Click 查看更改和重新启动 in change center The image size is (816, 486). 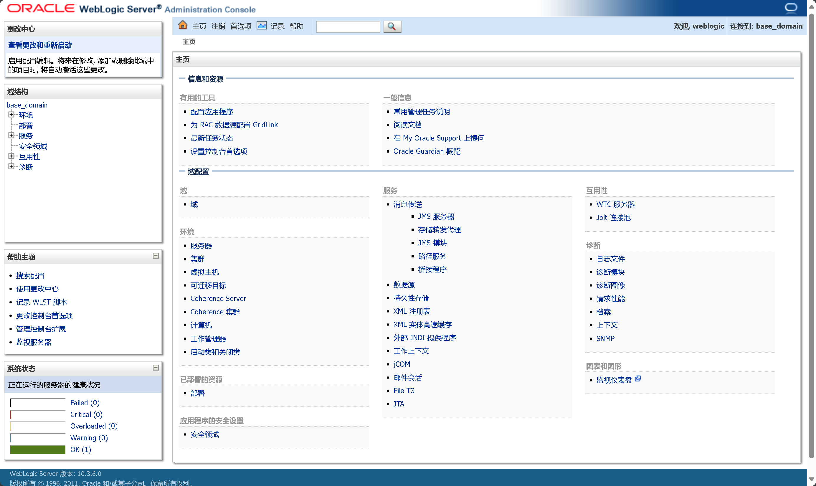pyautogui.click(x=39, y=45)
